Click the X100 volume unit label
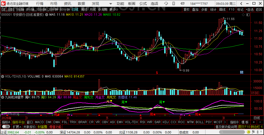The width and height of the screenshot is (264, 135). 254,93
